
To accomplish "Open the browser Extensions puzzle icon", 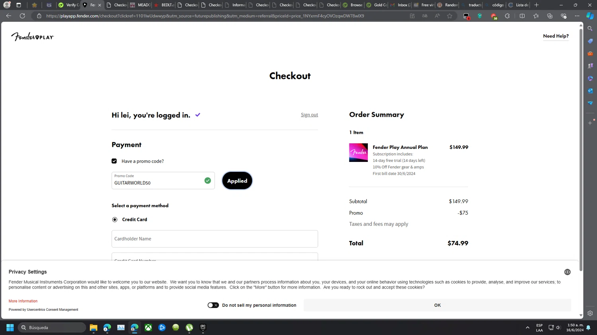I will (x=507, y=16).
